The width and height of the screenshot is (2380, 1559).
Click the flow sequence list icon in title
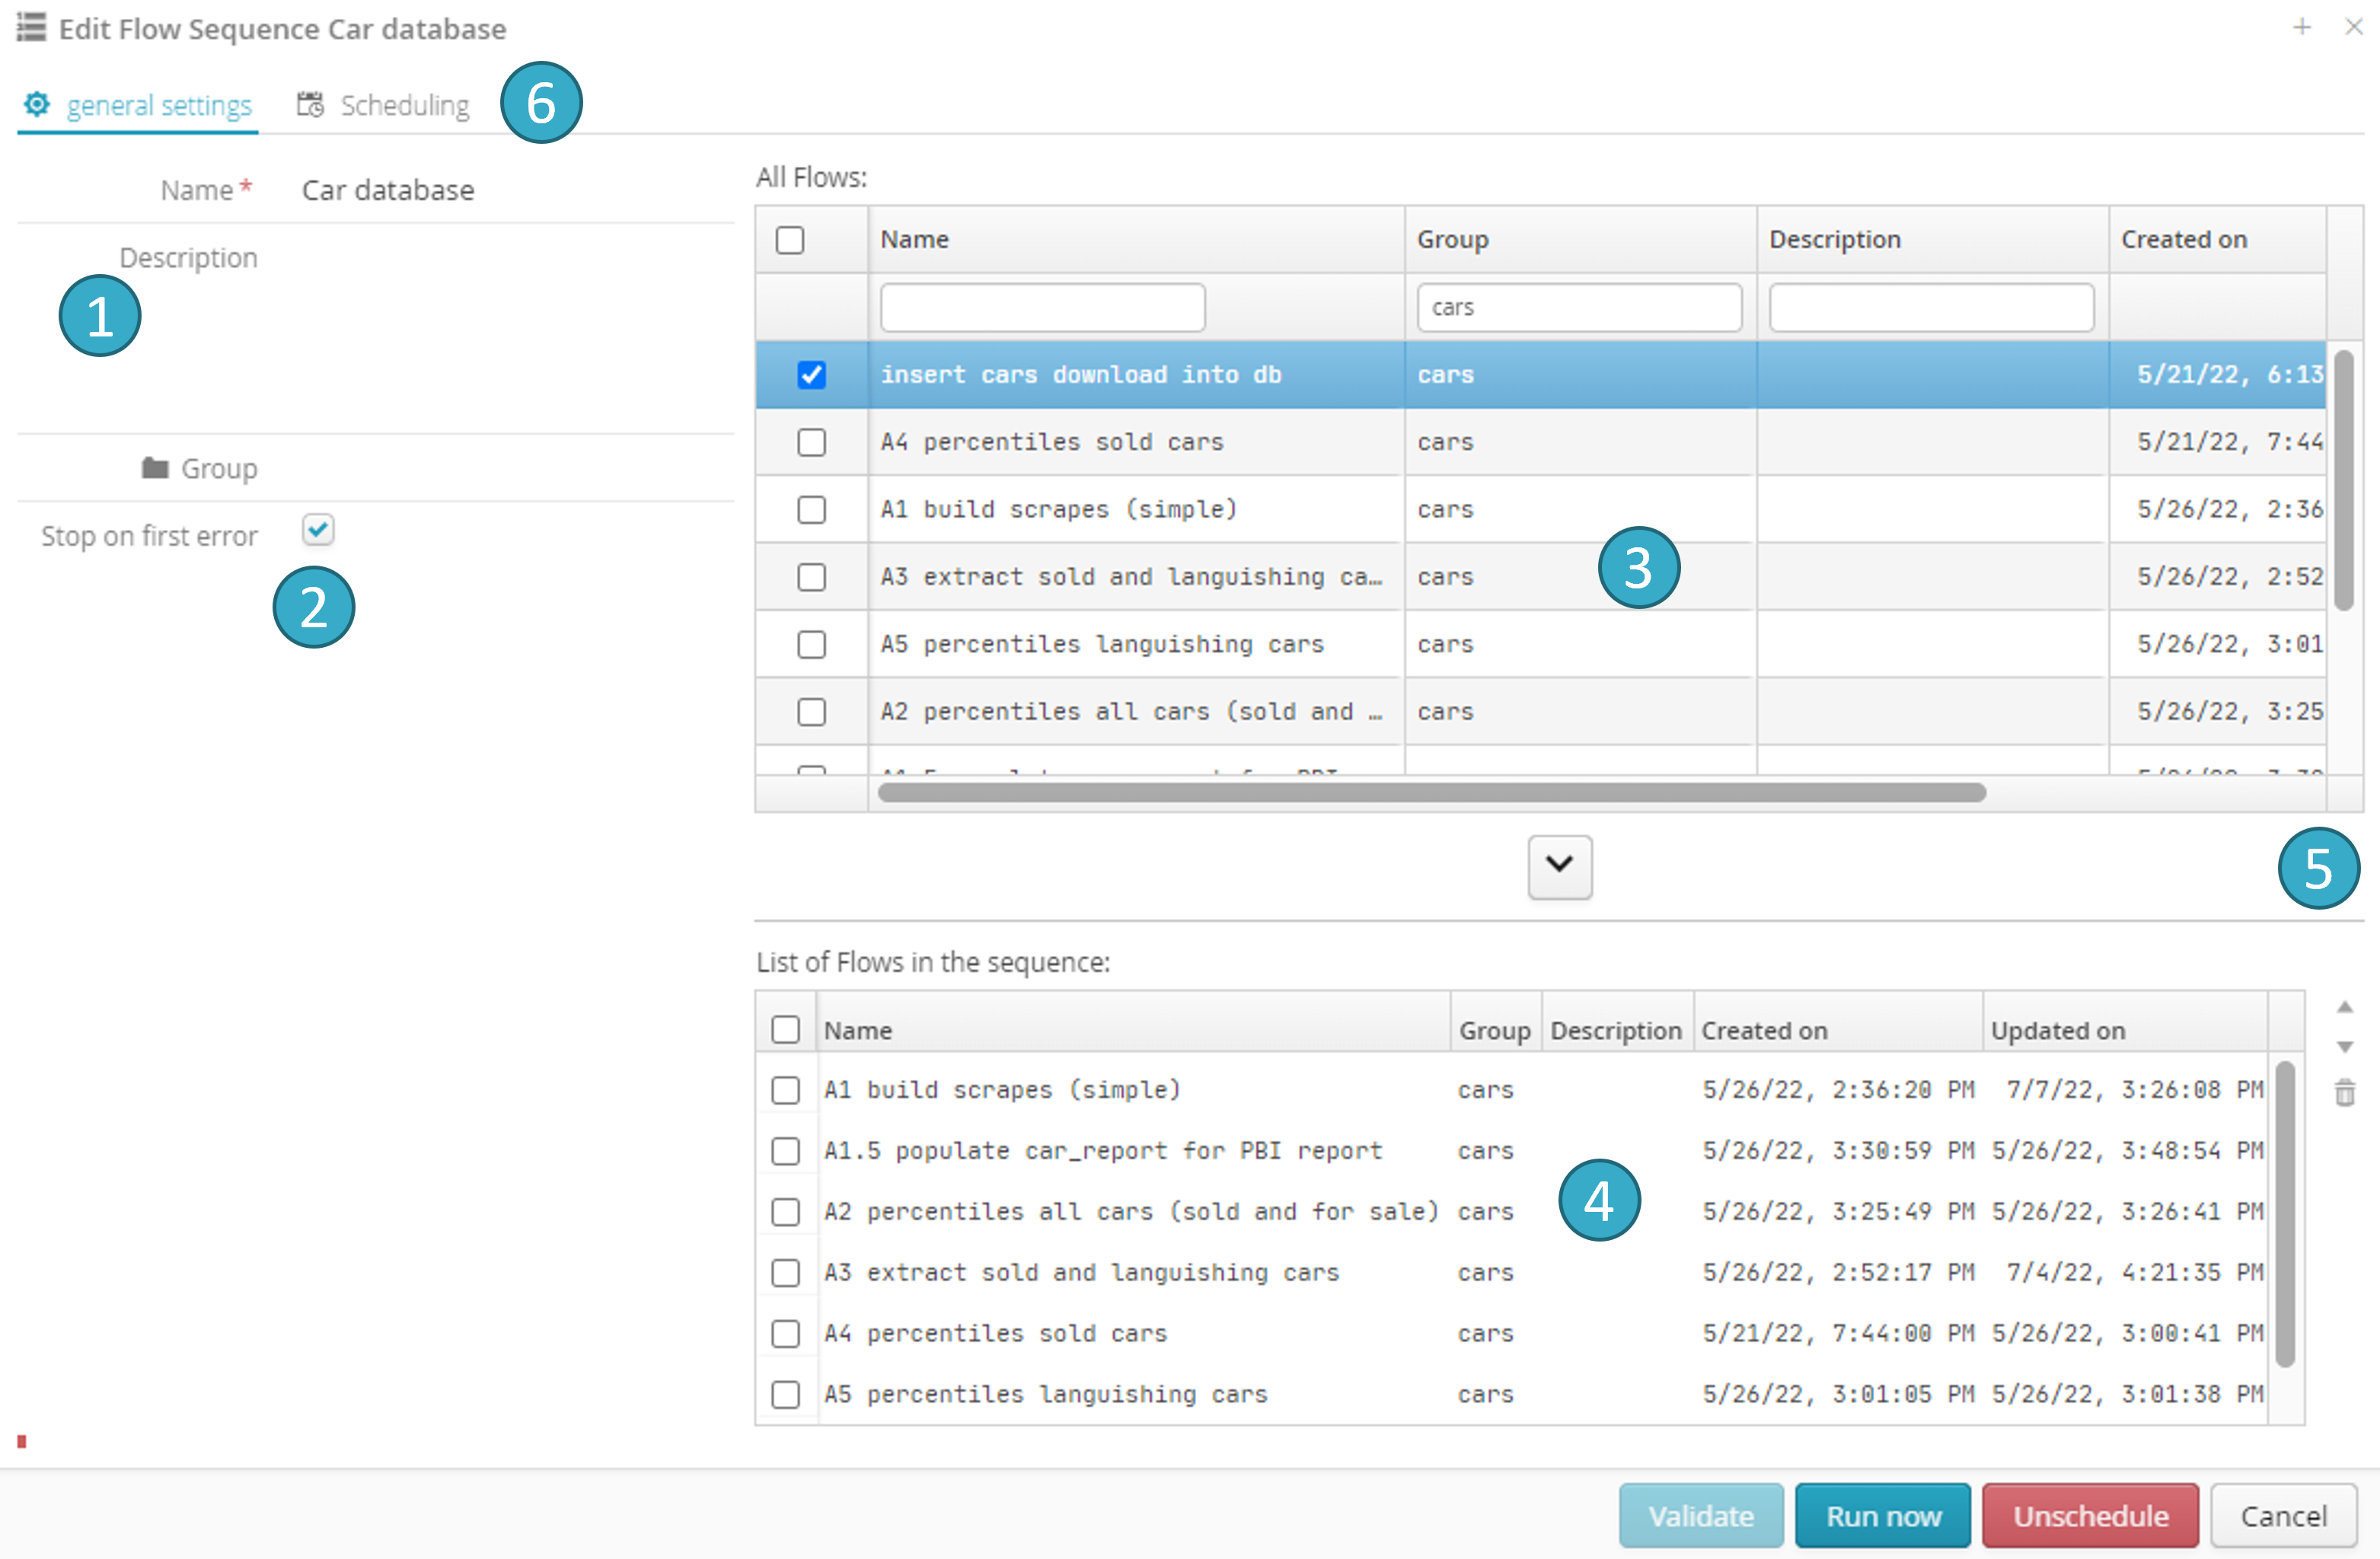tap(31, 27)
